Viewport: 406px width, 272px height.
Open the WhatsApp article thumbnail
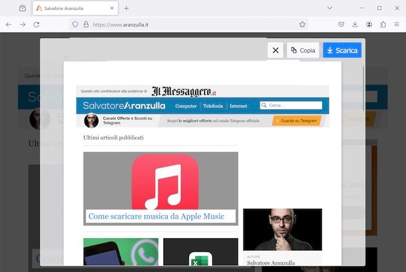(120, 251)
